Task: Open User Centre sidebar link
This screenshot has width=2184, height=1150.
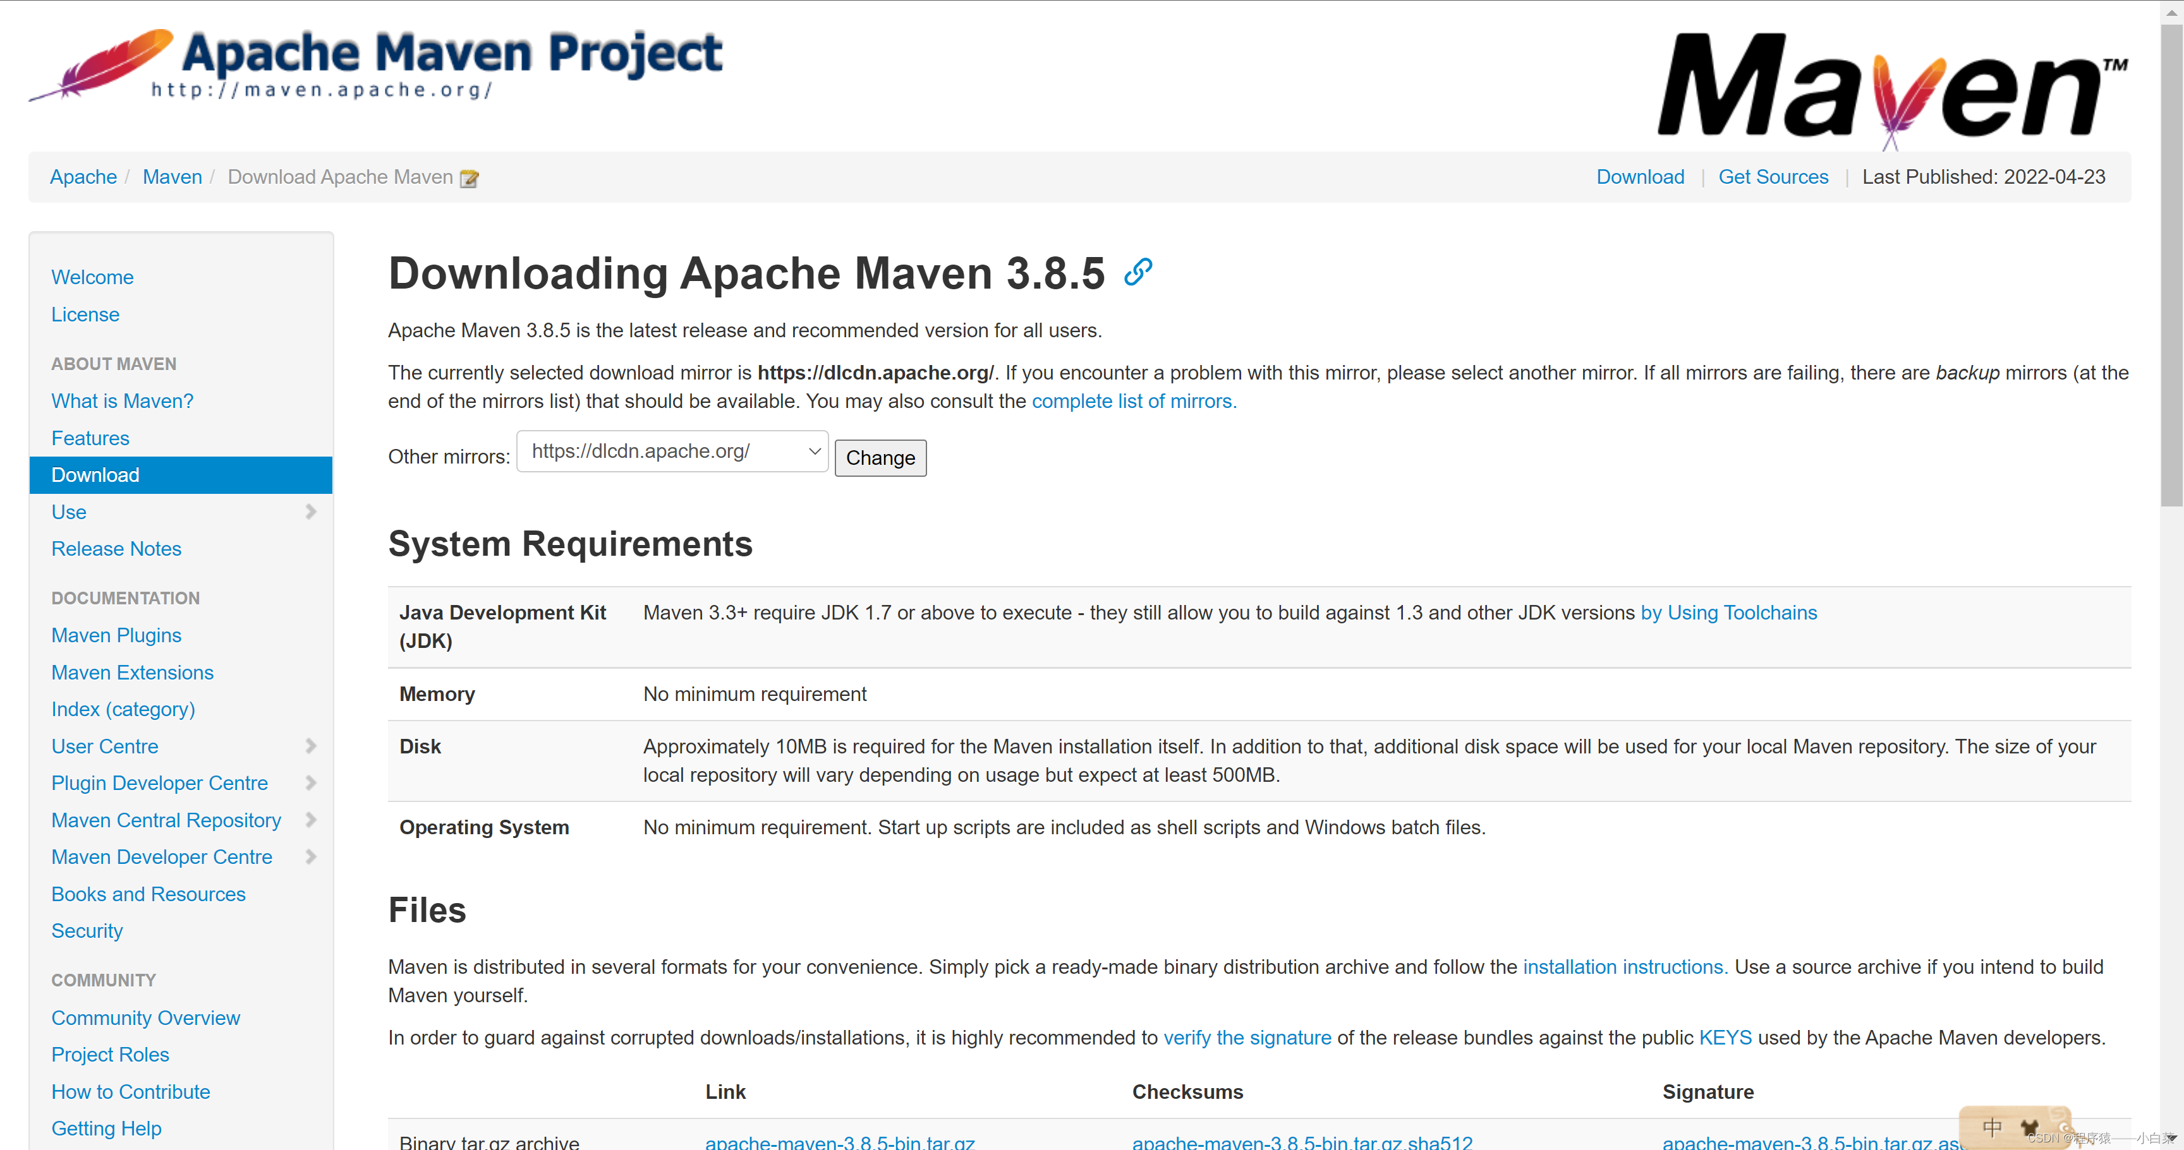Action: click(x=104, y=746)
